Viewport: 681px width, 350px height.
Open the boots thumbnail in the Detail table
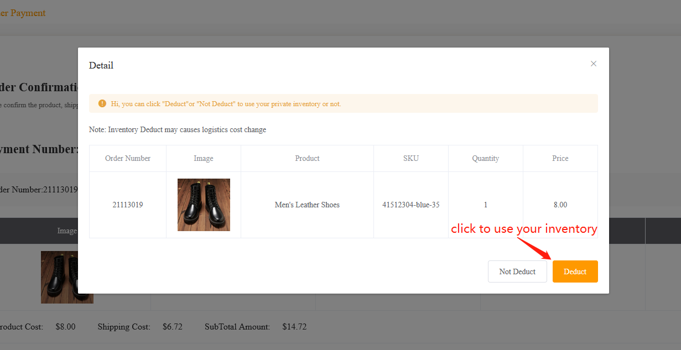pos(204,205)
